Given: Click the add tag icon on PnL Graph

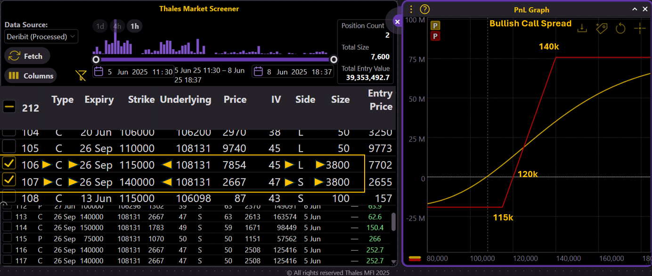Looking at the screenshot, I should click(601, 28).
